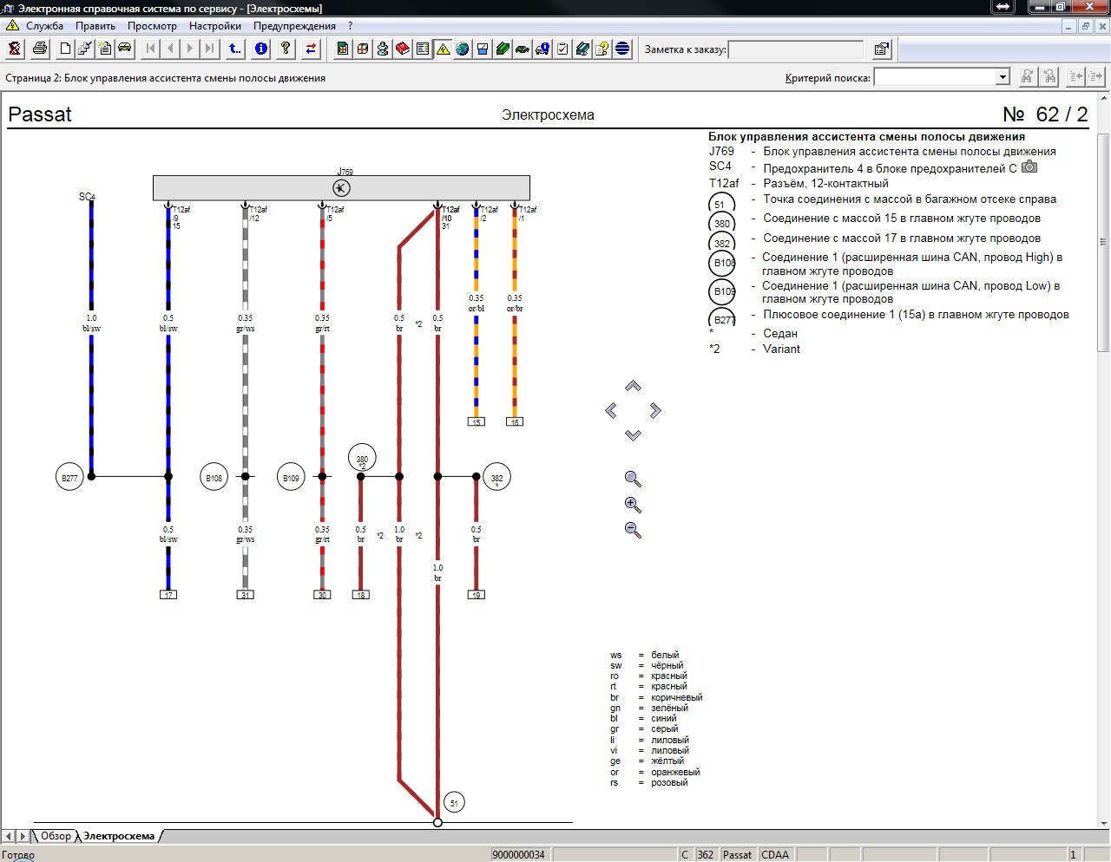Image resolution: width=1111 pixels, height=862 pixels.
Task: Click ground point 51 circle in diagram
Action: coord(454,803)
